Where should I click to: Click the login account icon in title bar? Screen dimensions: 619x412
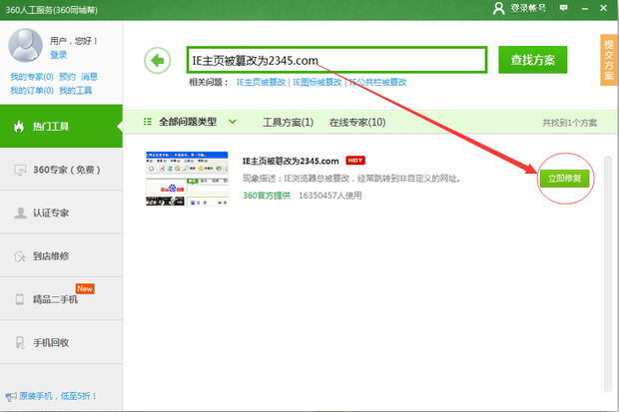tap(499, 8)
